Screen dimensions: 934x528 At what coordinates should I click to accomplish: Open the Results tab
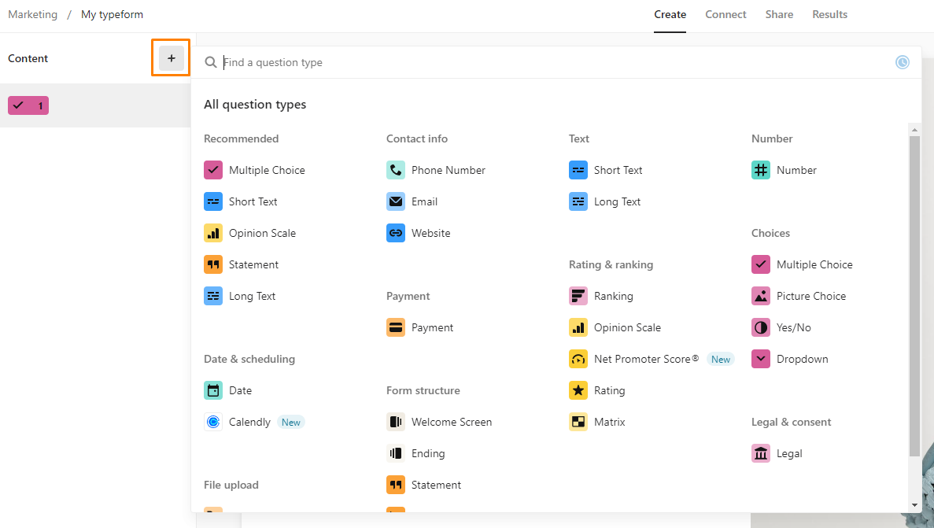click(x=830, y=14)
